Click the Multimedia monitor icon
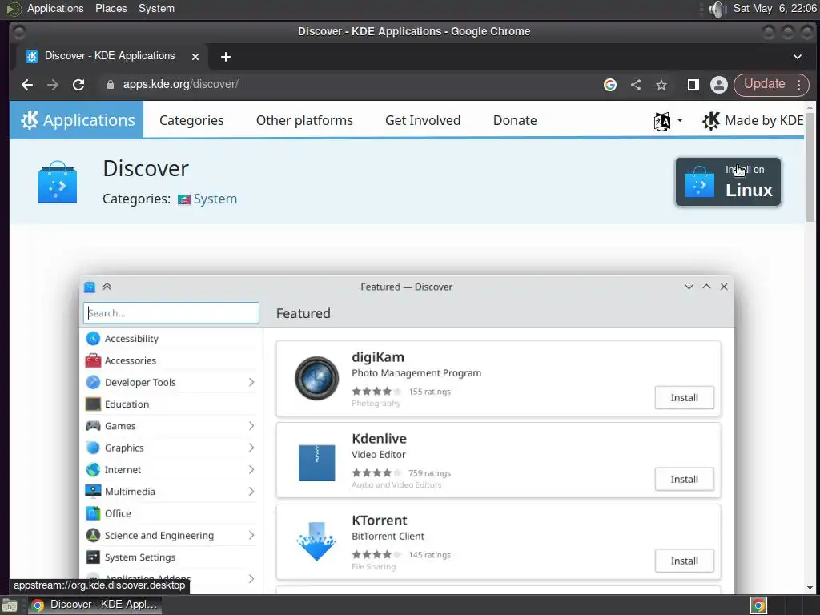Viewport: 820px width, 615px height. (x=93, y=491)
